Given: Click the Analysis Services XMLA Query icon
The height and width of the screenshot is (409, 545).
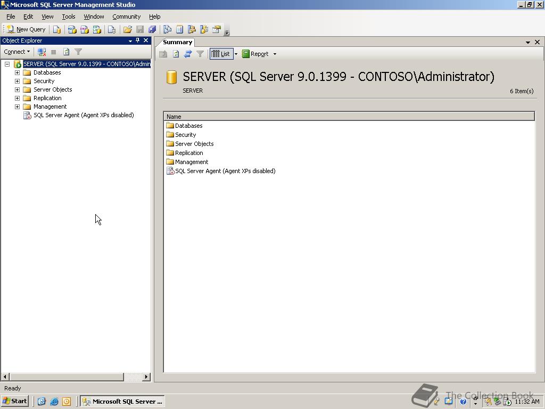Looking at the screenshot, I should coord(97,30).
